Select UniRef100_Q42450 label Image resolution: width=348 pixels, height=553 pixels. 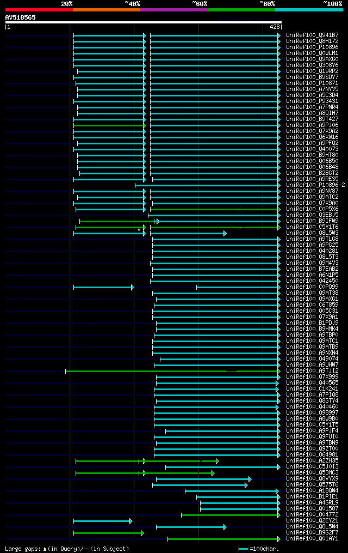point(312,281)
